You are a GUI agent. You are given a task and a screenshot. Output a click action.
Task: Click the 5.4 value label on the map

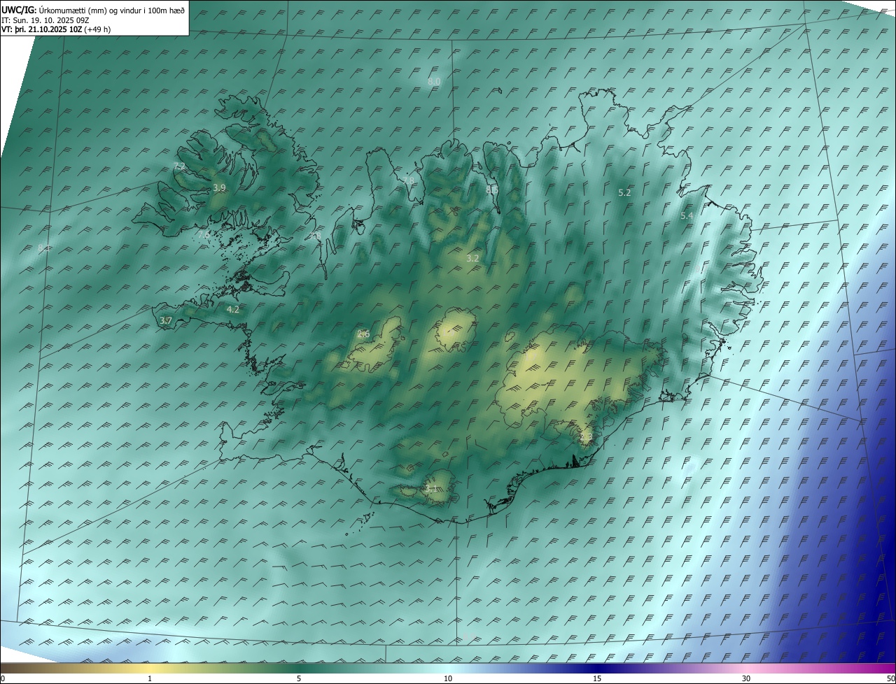[x=687, y=216]
